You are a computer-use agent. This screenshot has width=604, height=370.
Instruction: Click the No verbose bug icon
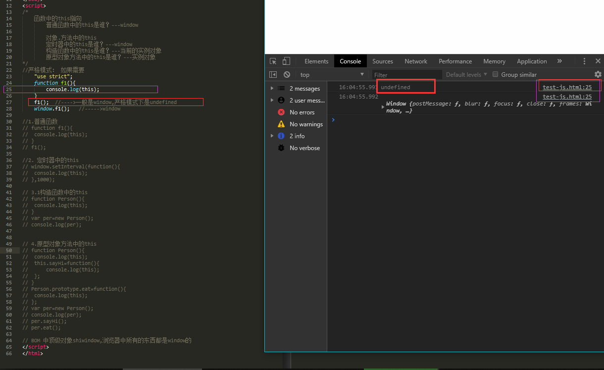pos(281,148)
